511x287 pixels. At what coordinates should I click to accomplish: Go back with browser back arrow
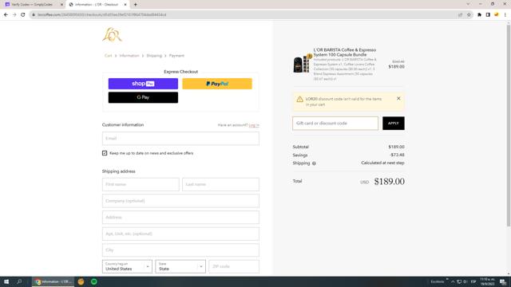(6, 14)
